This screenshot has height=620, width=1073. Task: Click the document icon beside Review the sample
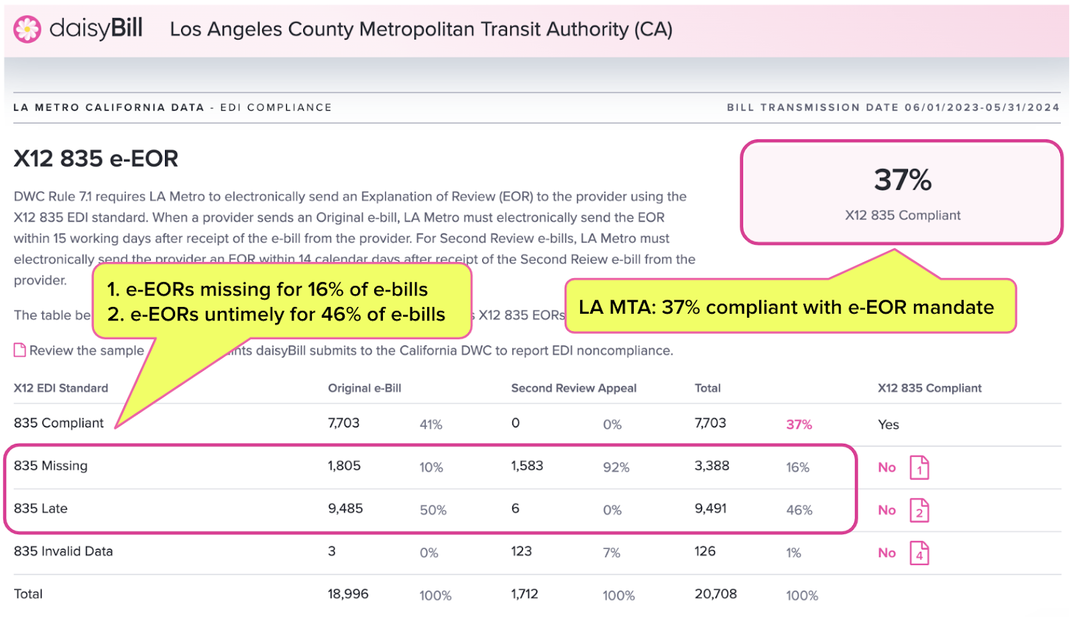point(20,350)
